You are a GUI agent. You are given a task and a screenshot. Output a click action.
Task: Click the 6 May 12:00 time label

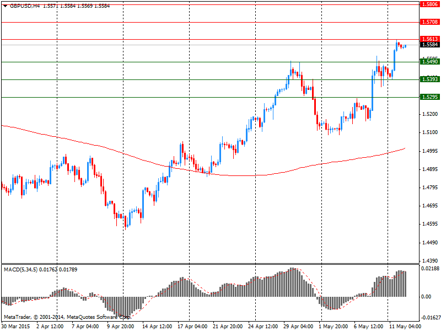[369, 327]
